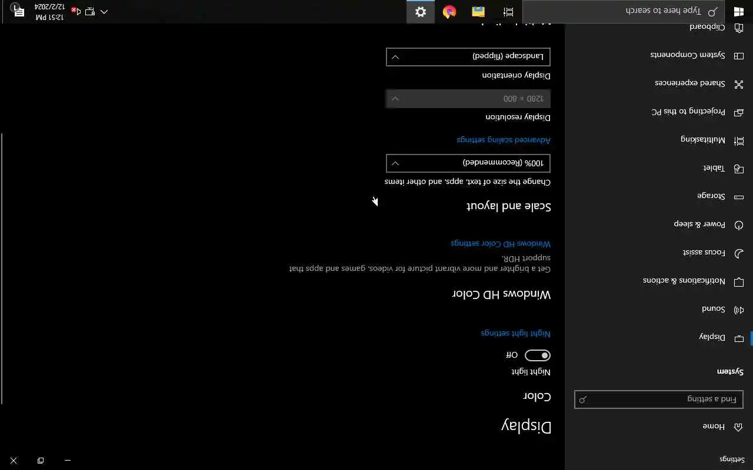Screen dimensions: 753x470
Task: Click the Shared experiences icon
Action: [739, 84]
